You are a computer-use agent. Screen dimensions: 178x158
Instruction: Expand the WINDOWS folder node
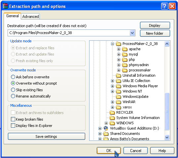pyautogui.click(x=106, y=123)
